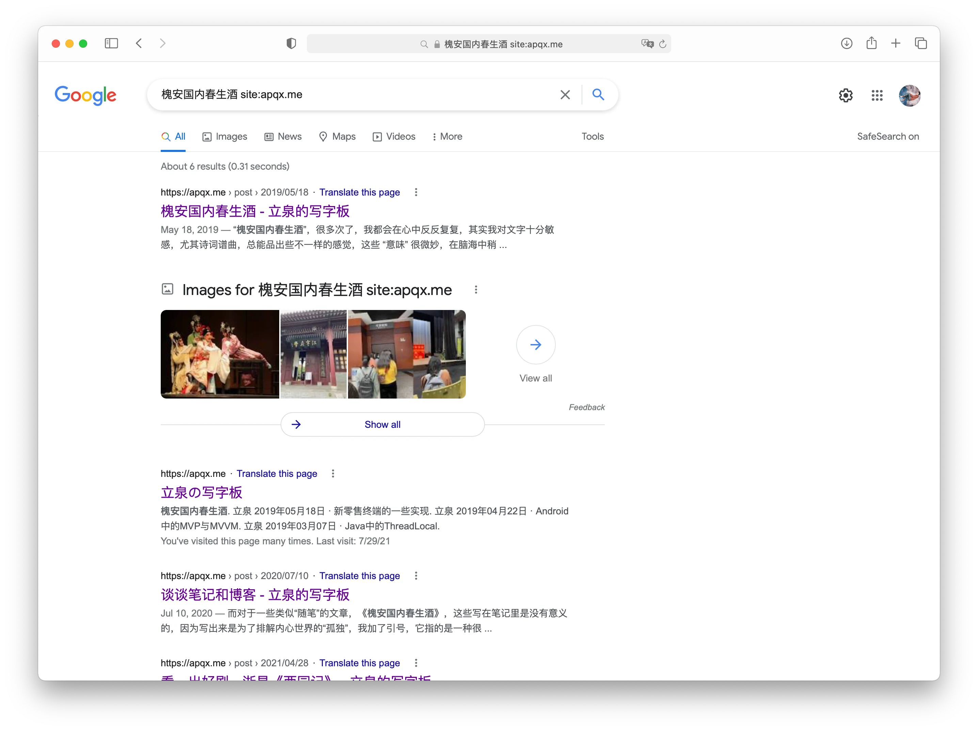Open the privacy shield report icon
The width and height of the screenshot is (978, 731).
coord(291,43)
